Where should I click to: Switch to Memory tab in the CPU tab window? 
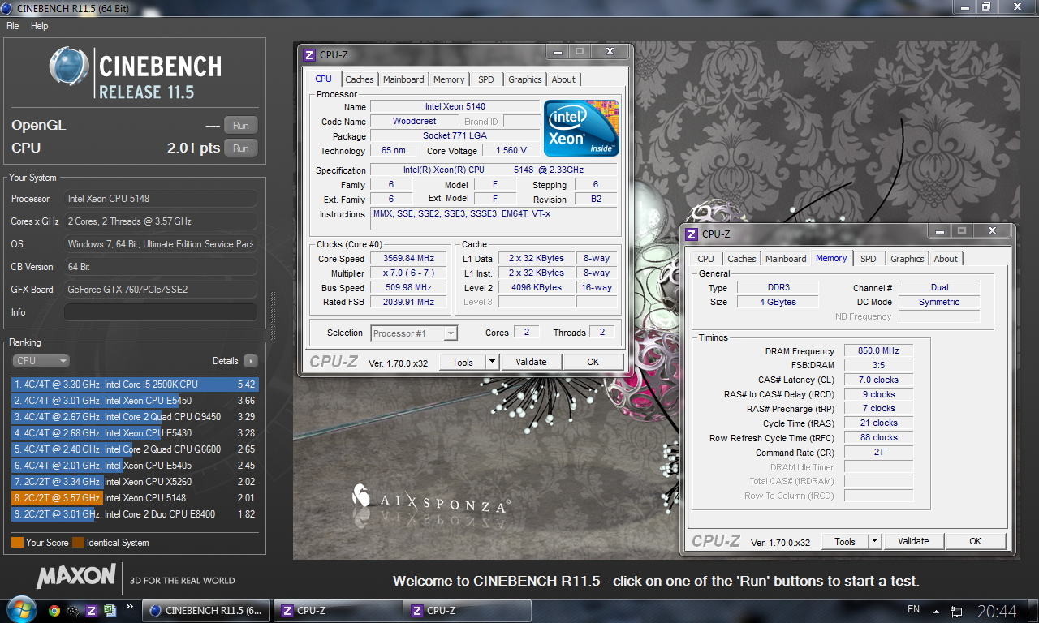click(449, 79)
